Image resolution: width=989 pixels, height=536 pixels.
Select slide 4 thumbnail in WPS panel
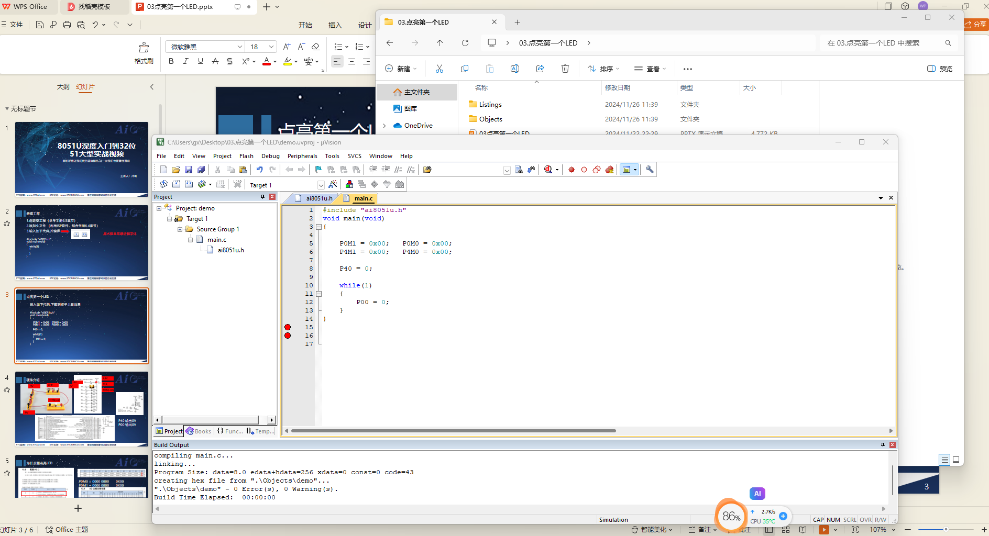(82, 409)
